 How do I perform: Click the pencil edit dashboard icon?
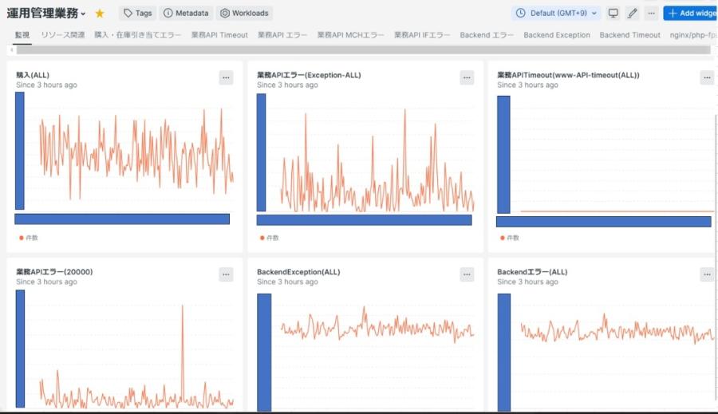(x=633, y=14)
